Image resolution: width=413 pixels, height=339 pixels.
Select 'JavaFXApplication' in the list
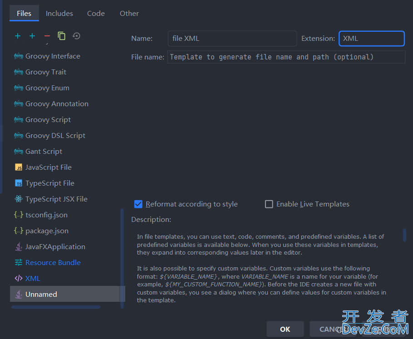pyautogui.click(x=55, y=246)
